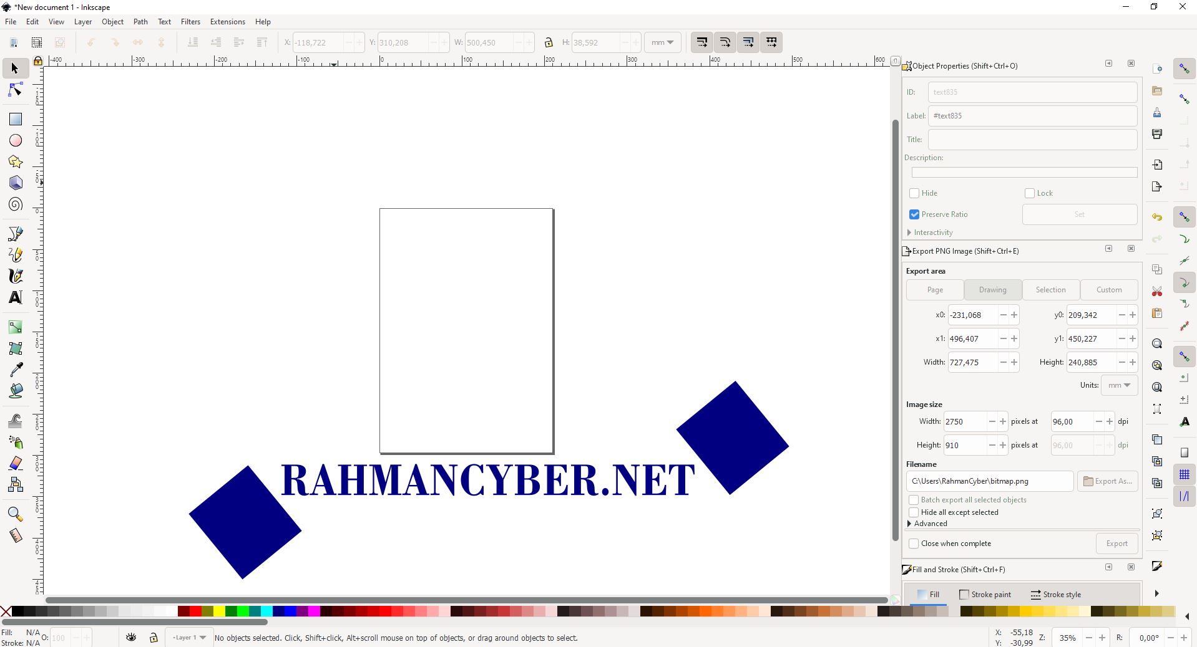Viewport: 1197px width, 647px height.
Task: Select the 3D box tool
Action: tap(15, 183)
